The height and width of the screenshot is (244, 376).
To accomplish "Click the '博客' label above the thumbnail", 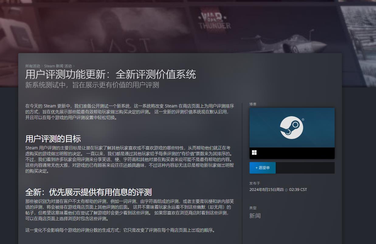I will click(x=253, y=104).
